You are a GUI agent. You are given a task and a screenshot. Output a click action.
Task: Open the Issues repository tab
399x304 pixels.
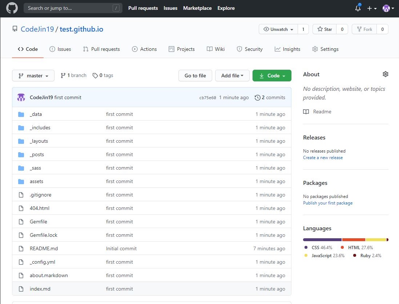tap(60, 49)
